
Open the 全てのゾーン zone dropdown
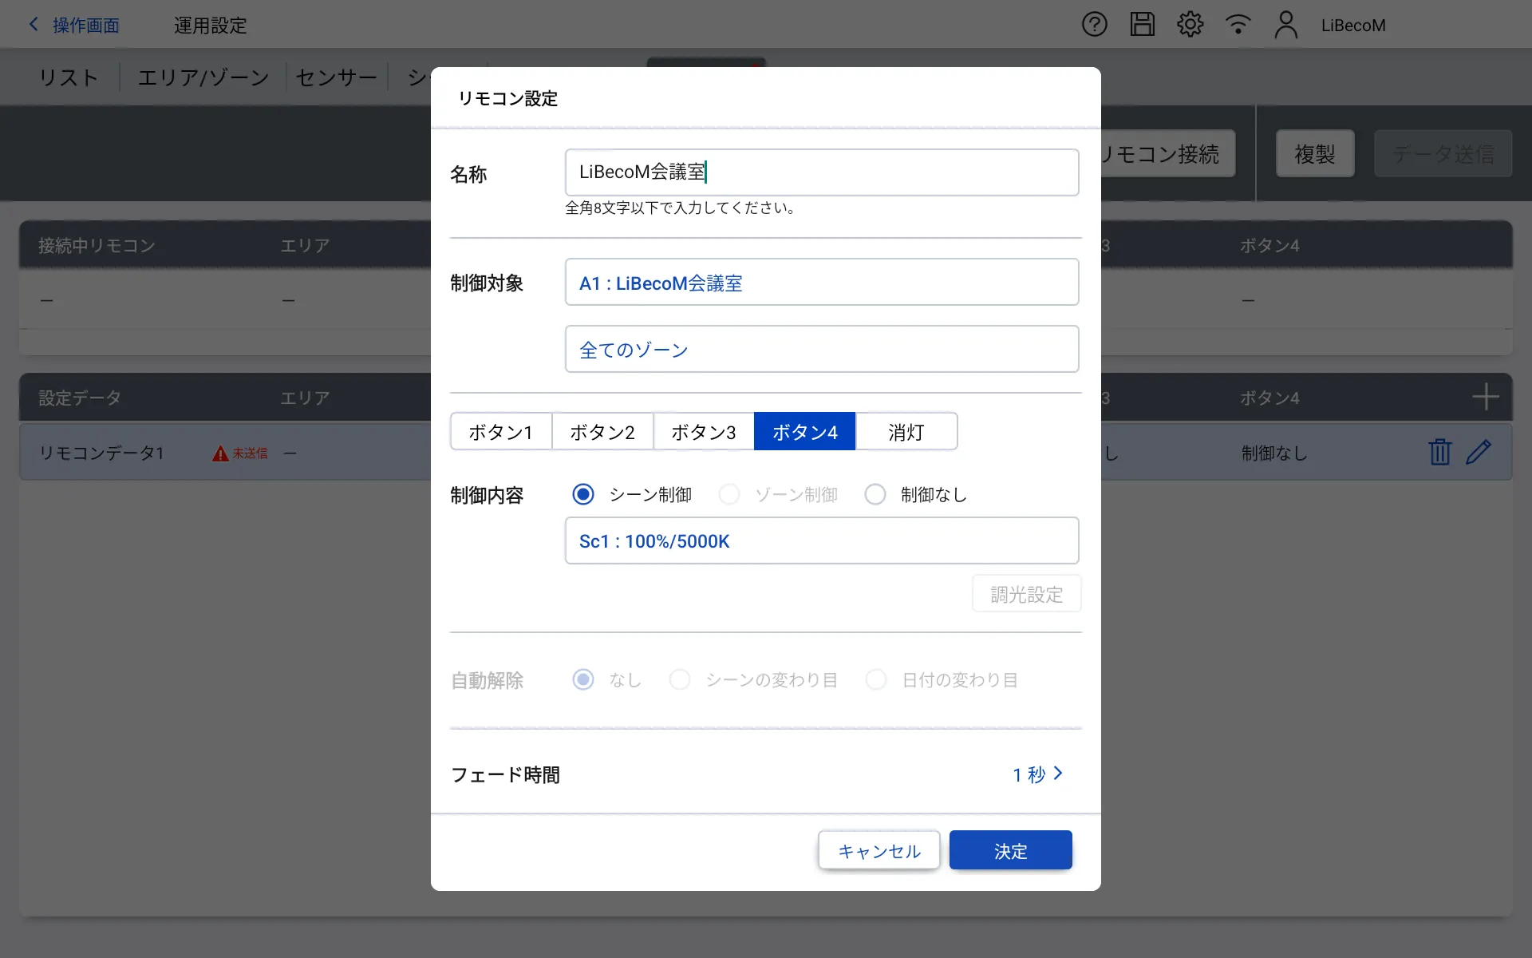821,350
